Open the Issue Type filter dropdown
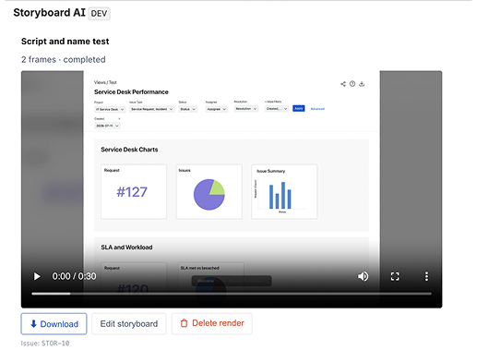The image size is (477, 350). 152,109
